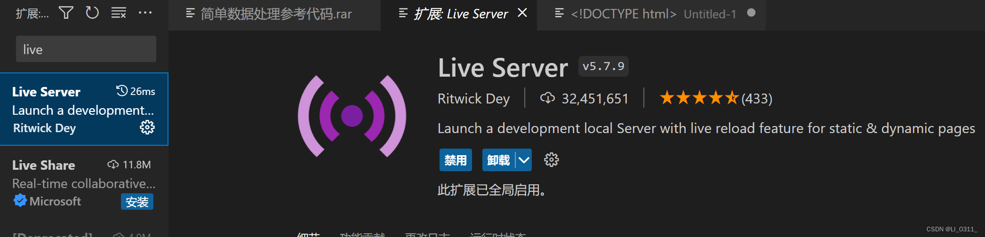Open the manage gear on the extension page
Image resolution: width=985 pixels, height=237 pixels.
click(552, 160)
